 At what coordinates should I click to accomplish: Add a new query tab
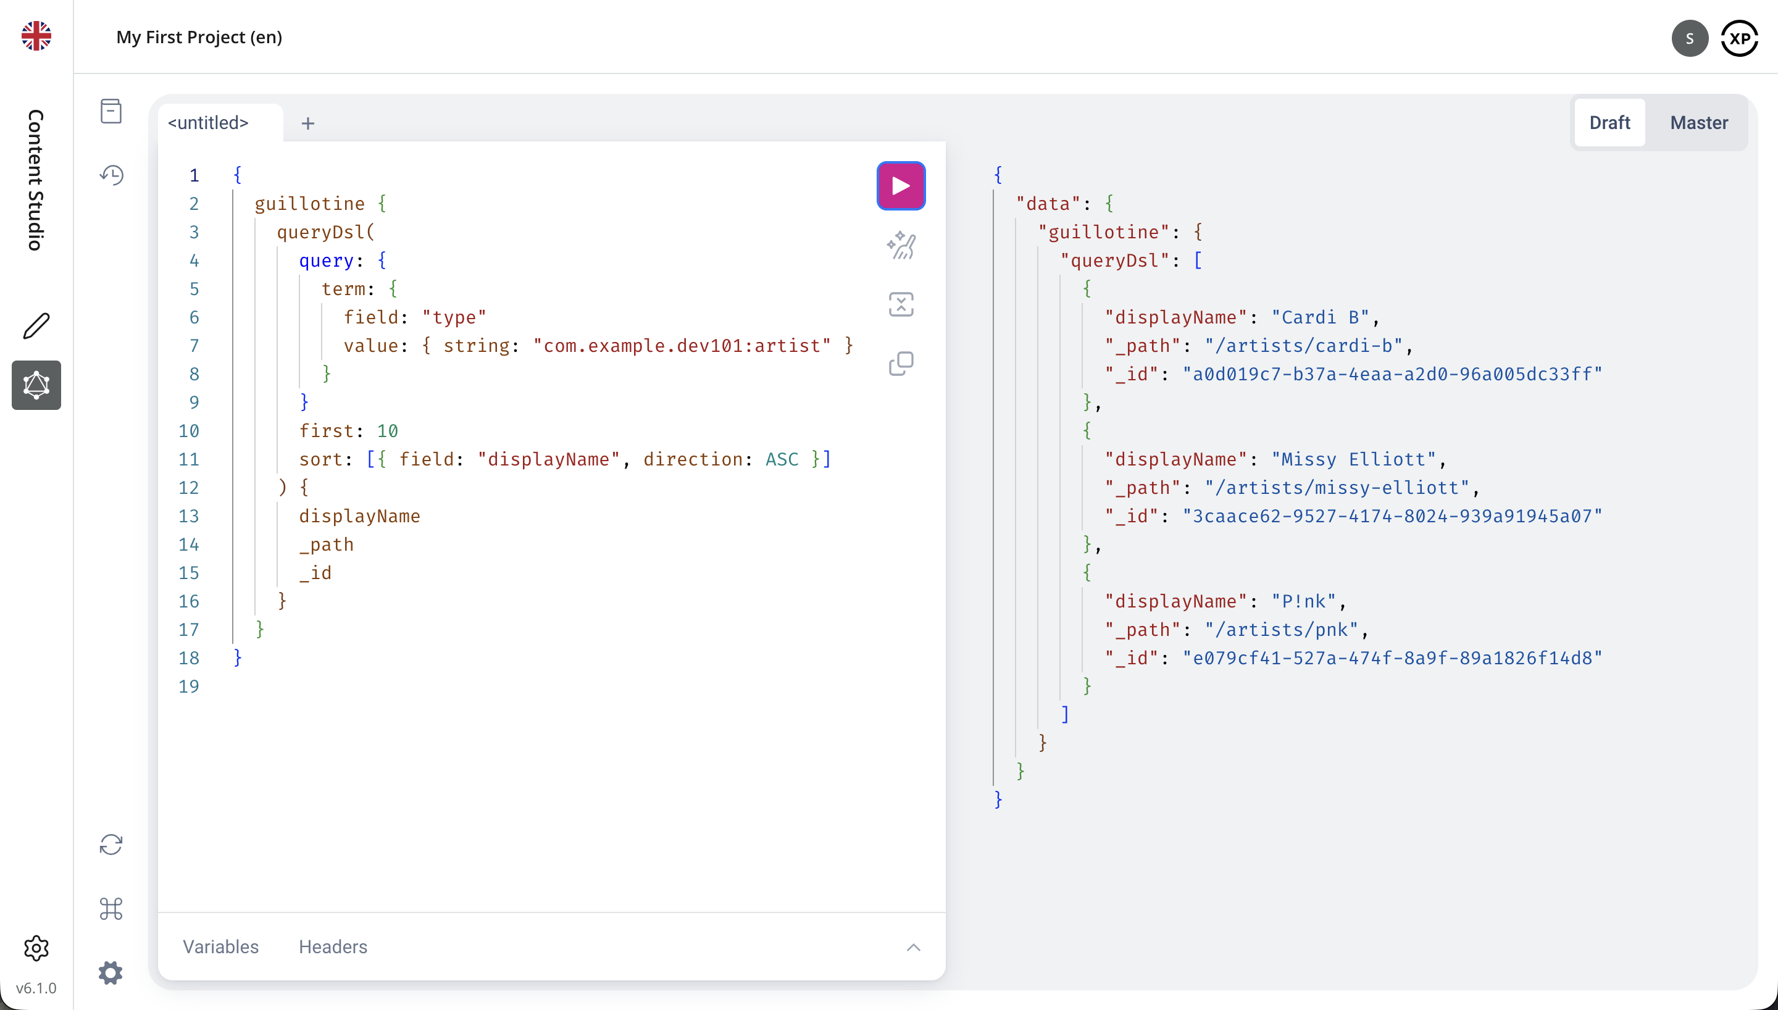308,123
